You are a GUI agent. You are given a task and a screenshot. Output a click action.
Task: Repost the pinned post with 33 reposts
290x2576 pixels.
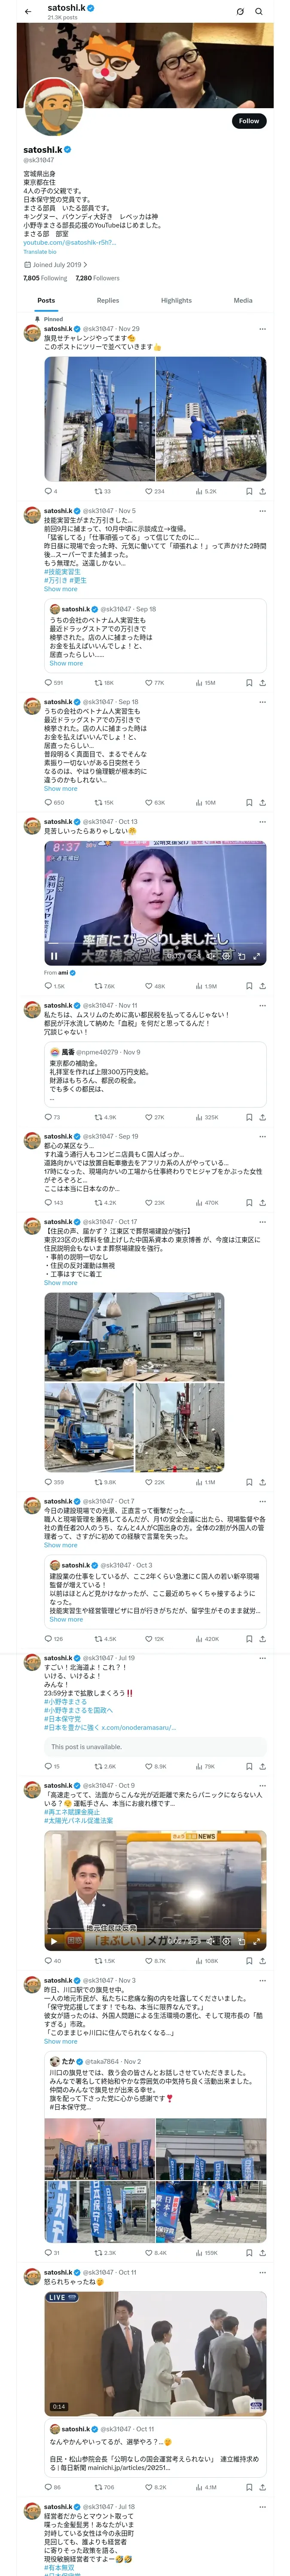pyautogui.click(x=102, y=491)
